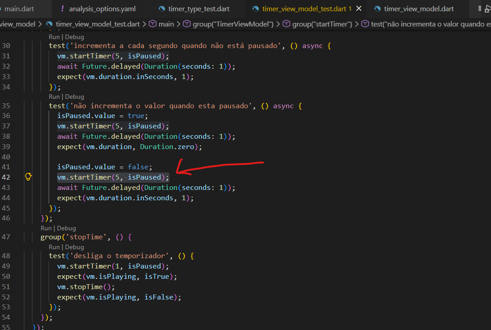491x330 pixels.
Task: Close the timer_view_model_test.dart tab
Action: tap(359, 9)
